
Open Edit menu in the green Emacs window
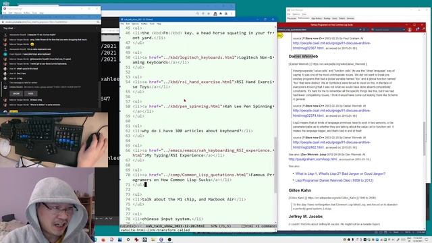coord(128,24)
